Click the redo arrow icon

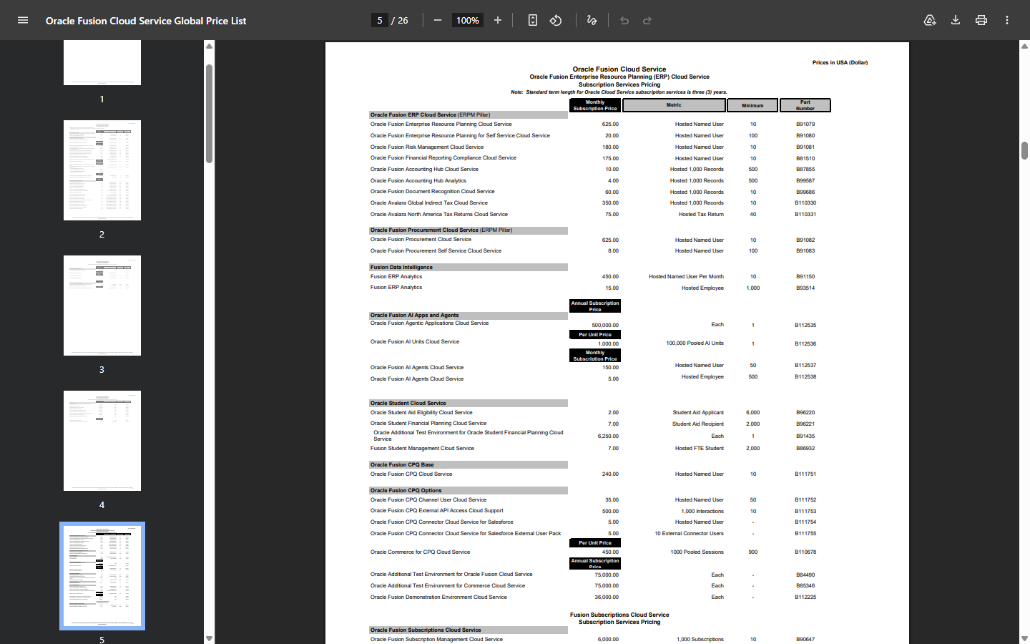click(x=647, y=20)
